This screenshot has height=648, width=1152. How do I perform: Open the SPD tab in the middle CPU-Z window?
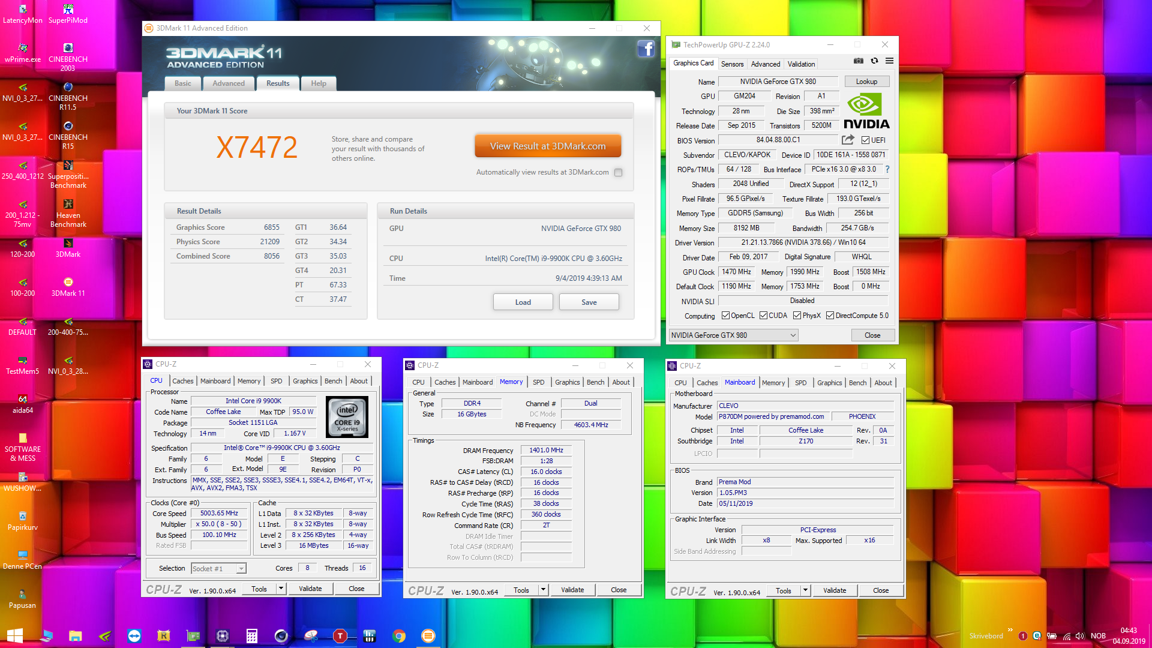tap(539, 382)
